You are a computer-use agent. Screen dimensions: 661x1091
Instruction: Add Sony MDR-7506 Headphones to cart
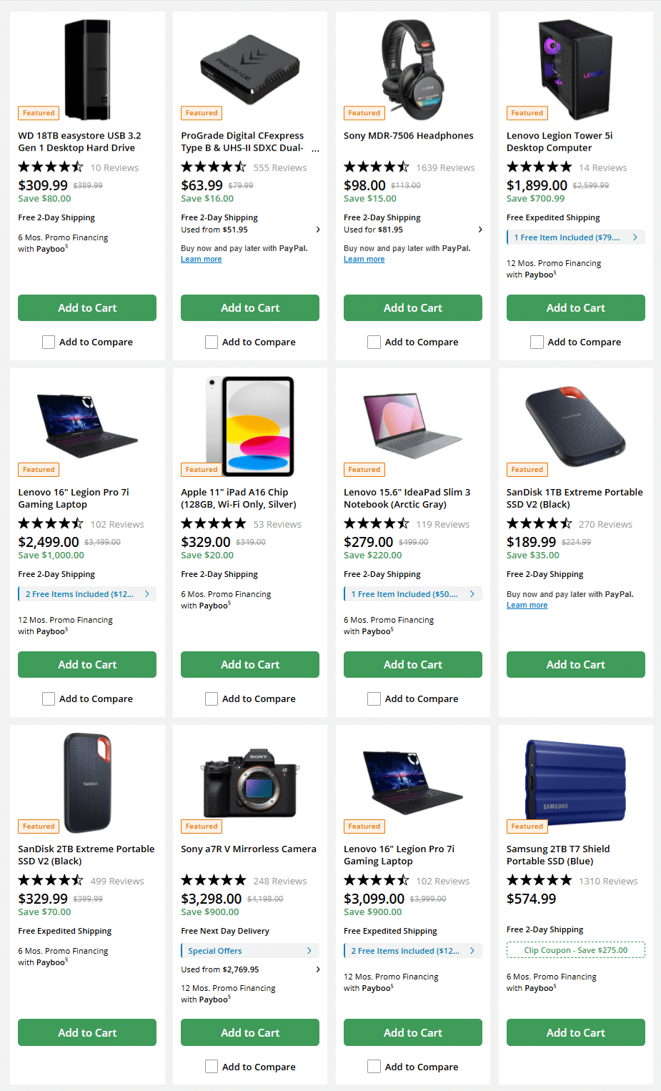click(412, 307)
